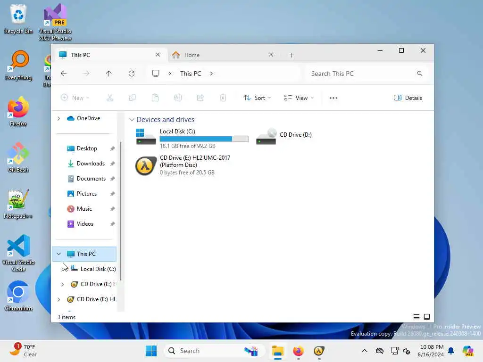Viewport: 483px width, 362px height.
Task: Click the Search This PC field
Action: click(x=366, y=74)
